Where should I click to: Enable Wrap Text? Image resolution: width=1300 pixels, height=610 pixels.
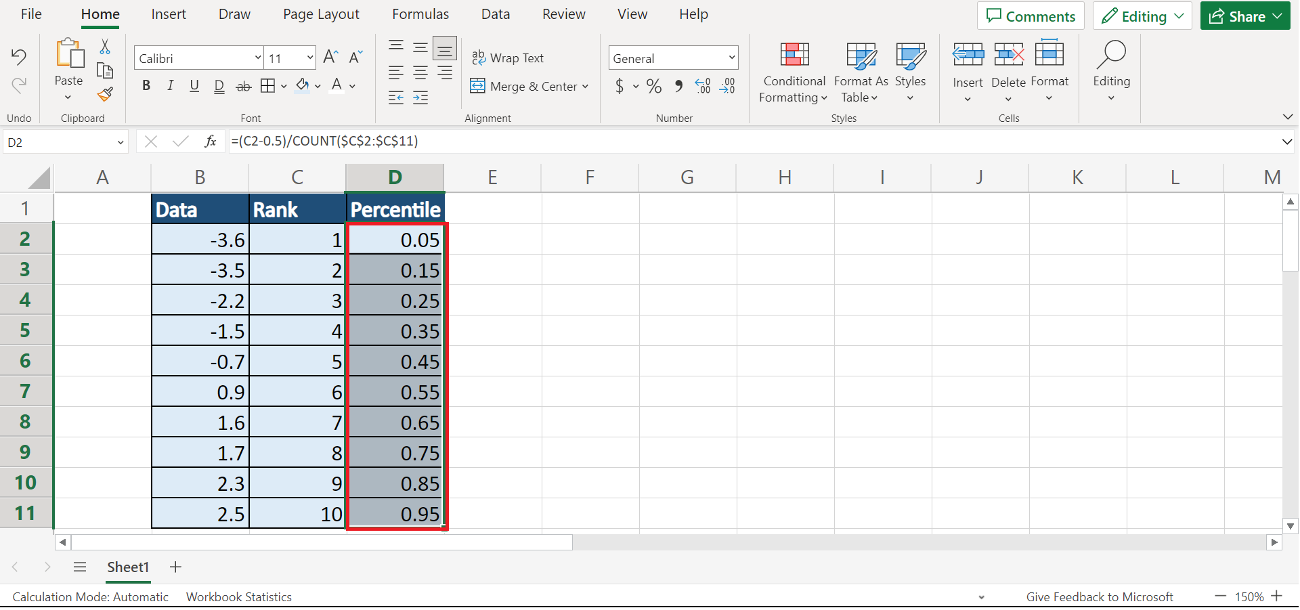[x=508, y=58]
